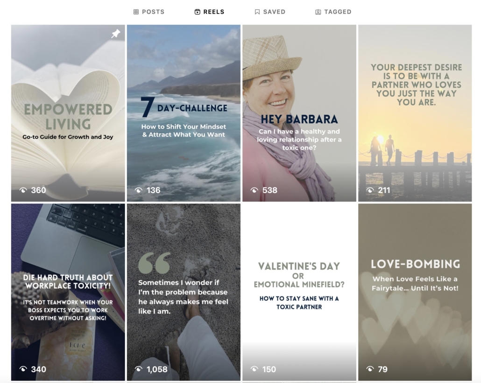Click the pin icon on Empowered Living reel

[x=116, y=34]
